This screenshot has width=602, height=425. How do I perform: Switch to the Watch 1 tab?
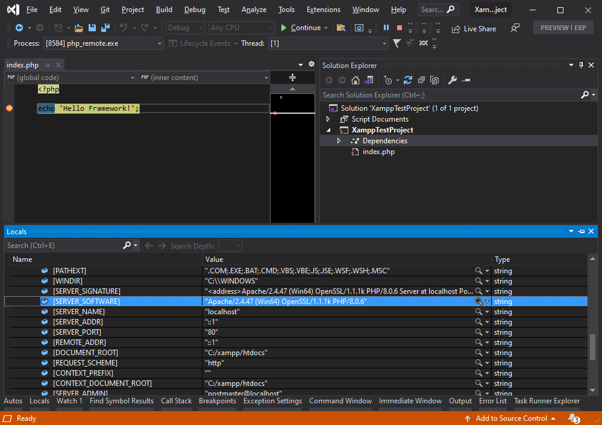(x=69, y=401)
